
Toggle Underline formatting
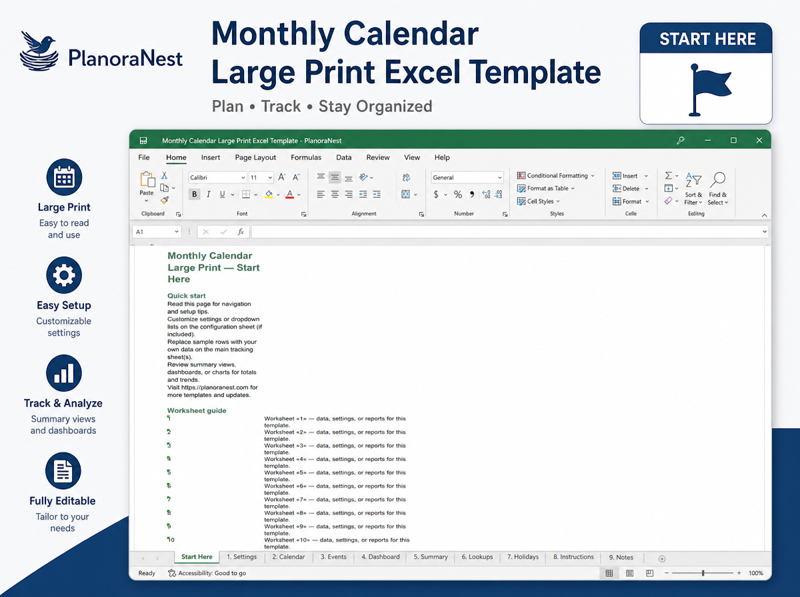click(222, 195)
